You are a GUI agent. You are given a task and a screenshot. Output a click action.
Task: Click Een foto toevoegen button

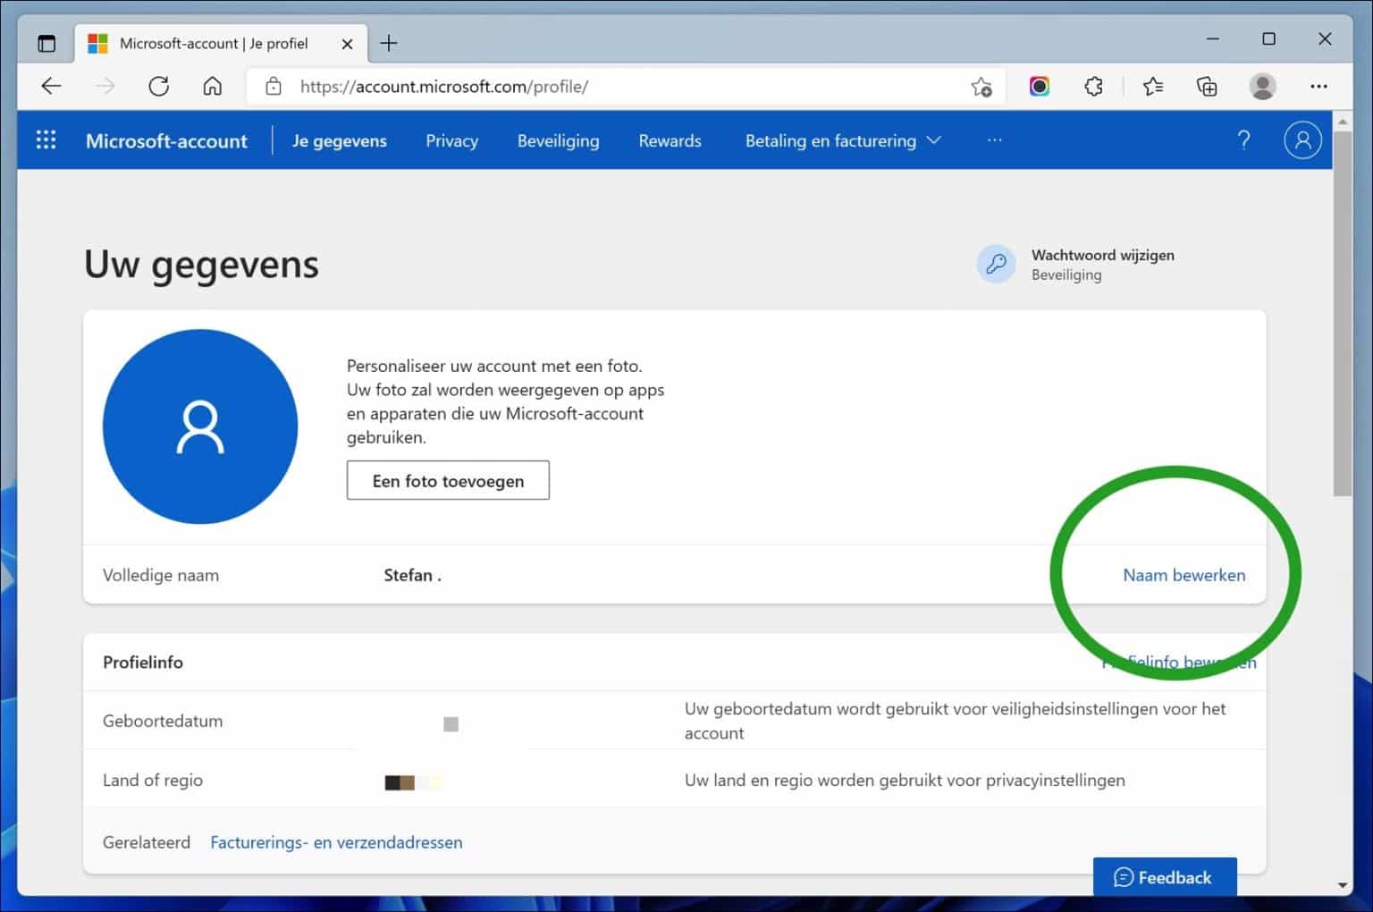(x=448, y=480)
